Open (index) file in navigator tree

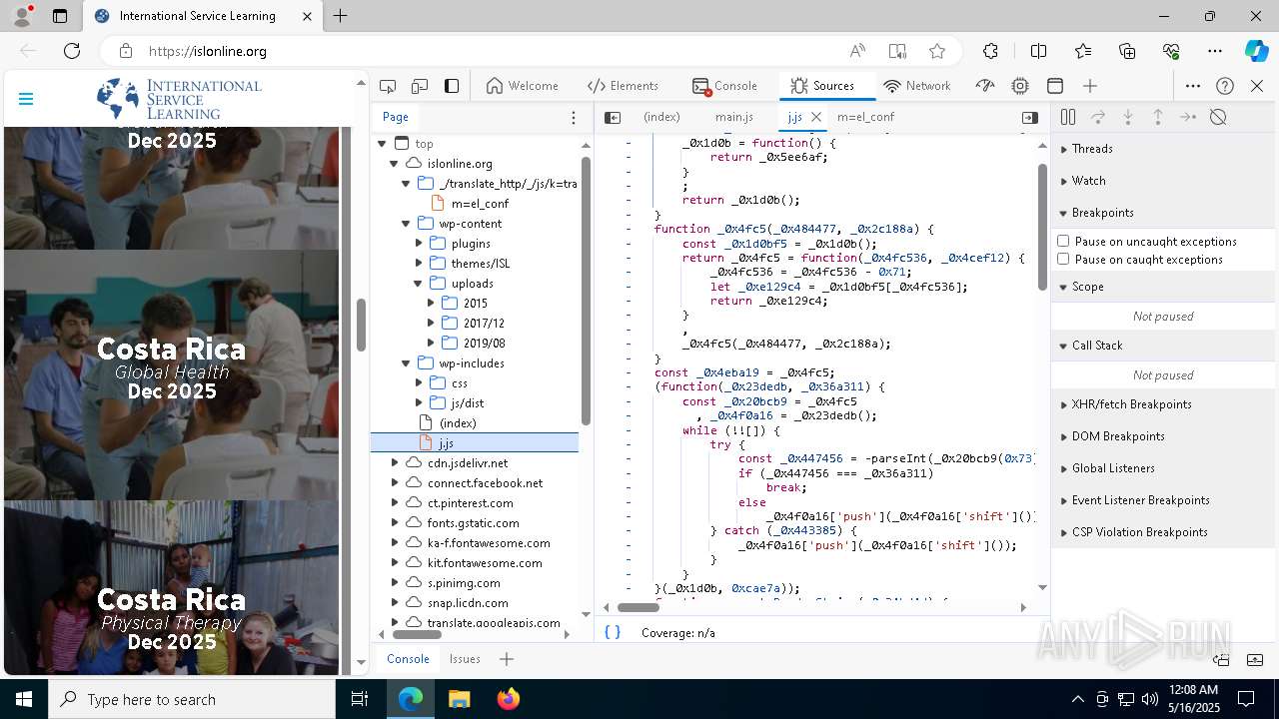click(458, 423)
